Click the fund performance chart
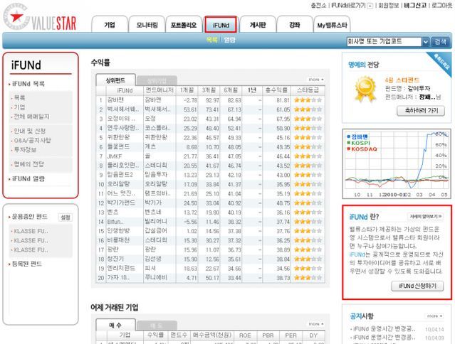Viewport: 455px width, 344px height. click(397, 164)
